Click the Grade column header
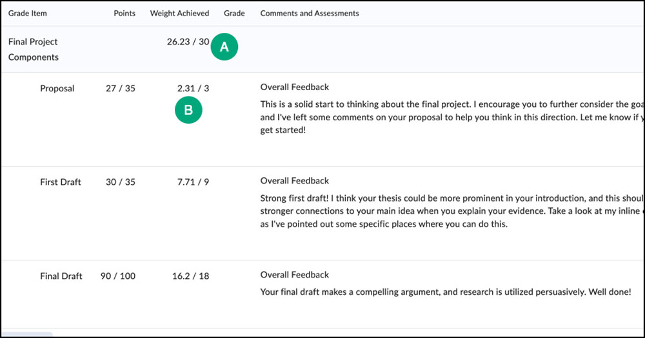645x338 pixels. point(234,14)
